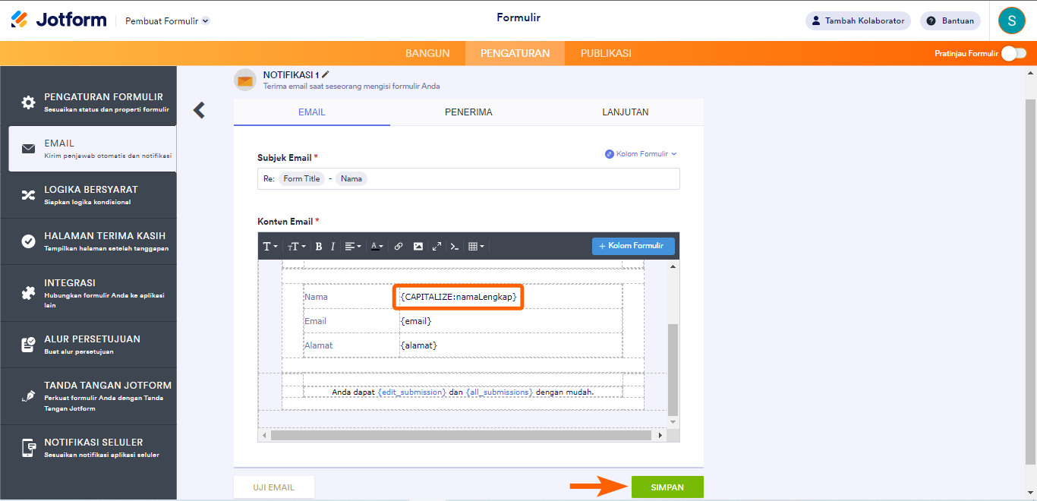Image resolution: width=1037 pixels, height=501 pixels.
Task: Expand the email editor to fullscreen
Action: coord(437,247)
